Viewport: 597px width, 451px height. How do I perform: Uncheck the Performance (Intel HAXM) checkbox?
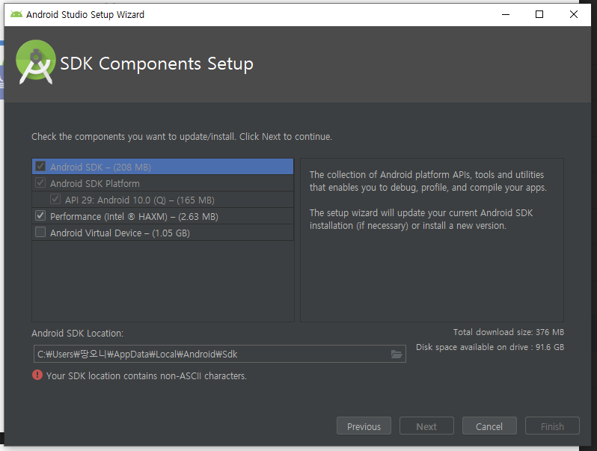tap(40, 216)
